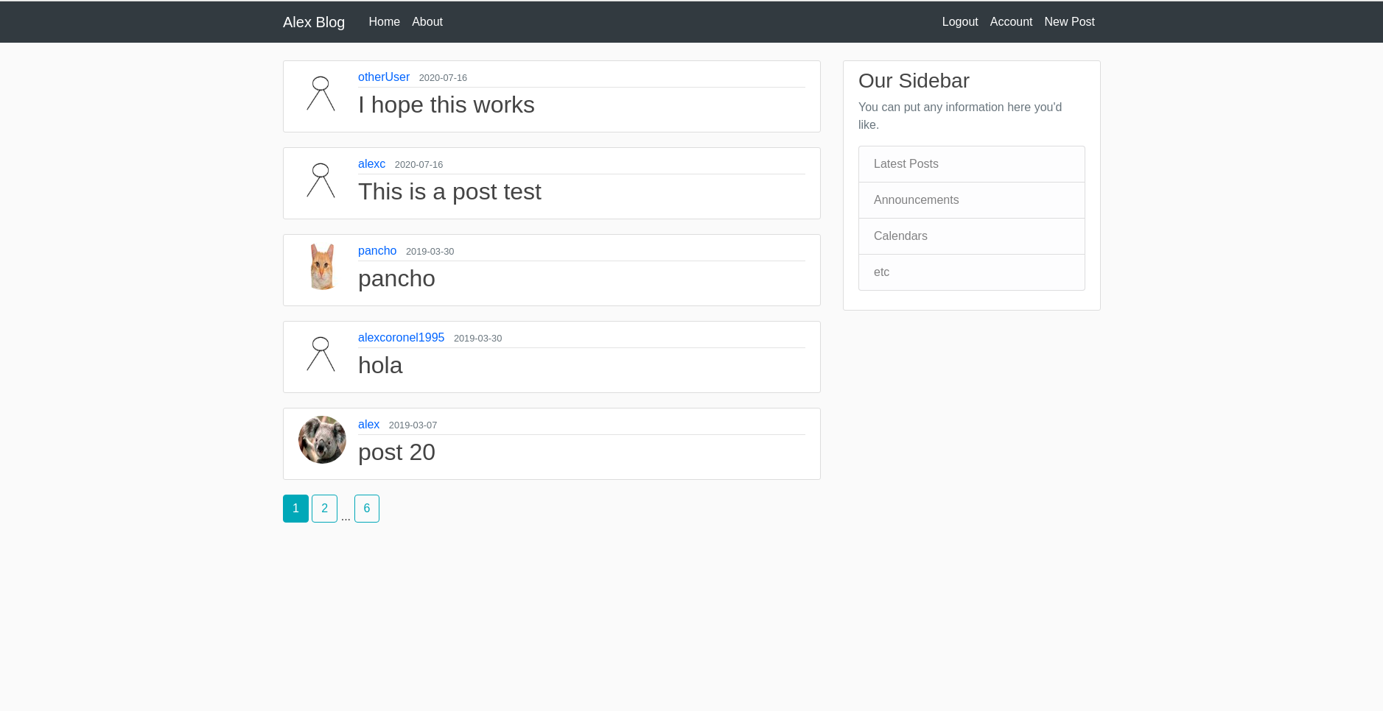
Task: Open the post titled 'pancho'
Action: tap(396, 279)
